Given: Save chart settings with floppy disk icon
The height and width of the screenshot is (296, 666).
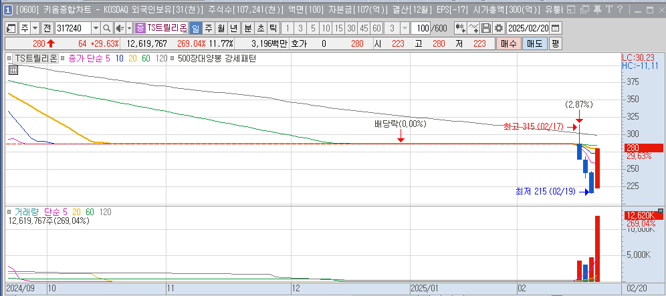Looking at the screenshot, I should tap(486, 29).
